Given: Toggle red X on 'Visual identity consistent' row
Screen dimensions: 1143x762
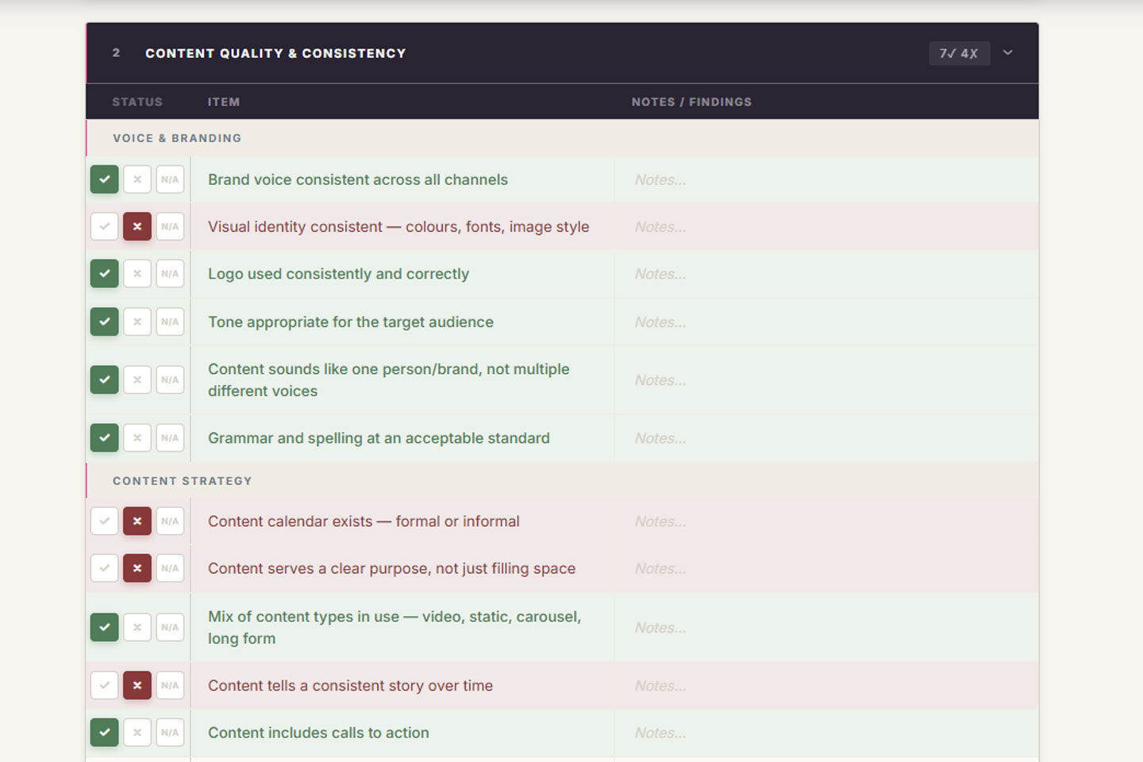Looking at the screenshot, I should coord(137,226).
